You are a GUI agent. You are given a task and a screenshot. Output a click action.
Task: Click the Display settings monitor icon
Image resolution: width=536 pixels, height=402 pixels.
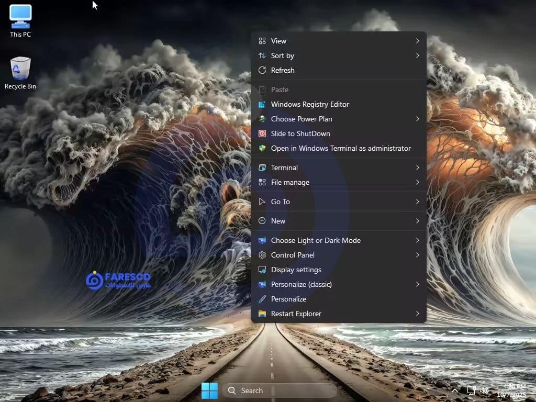pos(262,270)
